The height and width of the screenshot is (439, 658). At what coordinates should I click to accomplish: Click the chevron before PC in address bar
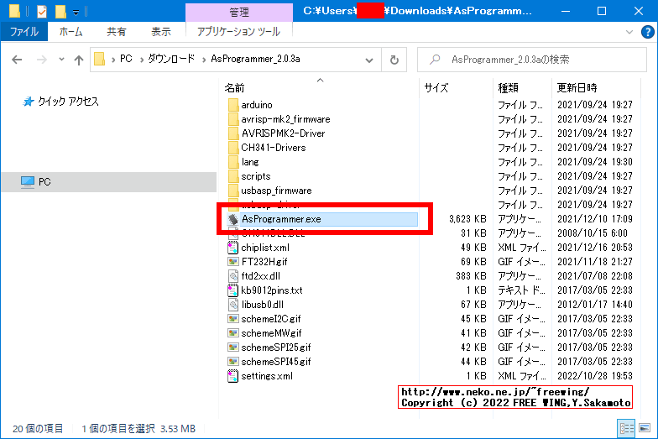pos(113,60)
